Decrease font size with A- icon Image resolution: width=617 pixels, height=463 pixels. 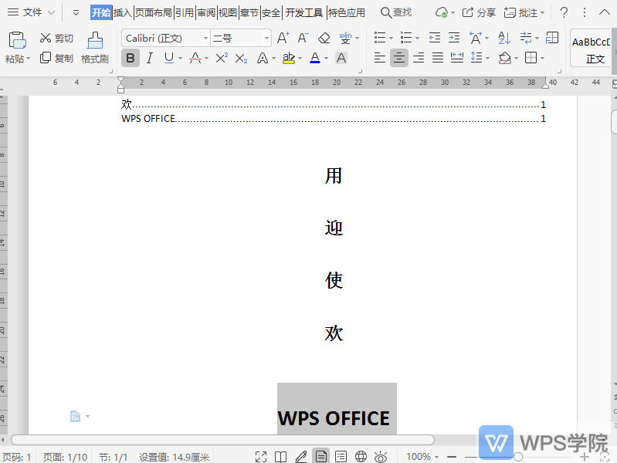[x=303, y=38]
